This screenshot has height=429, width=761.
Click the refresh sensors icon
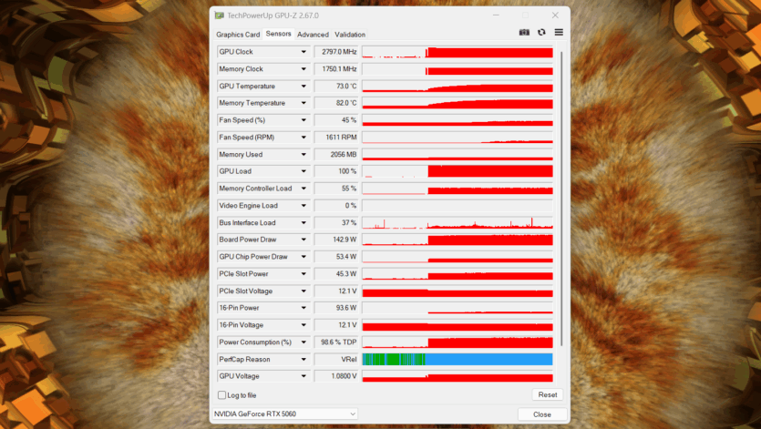(541, 33)
